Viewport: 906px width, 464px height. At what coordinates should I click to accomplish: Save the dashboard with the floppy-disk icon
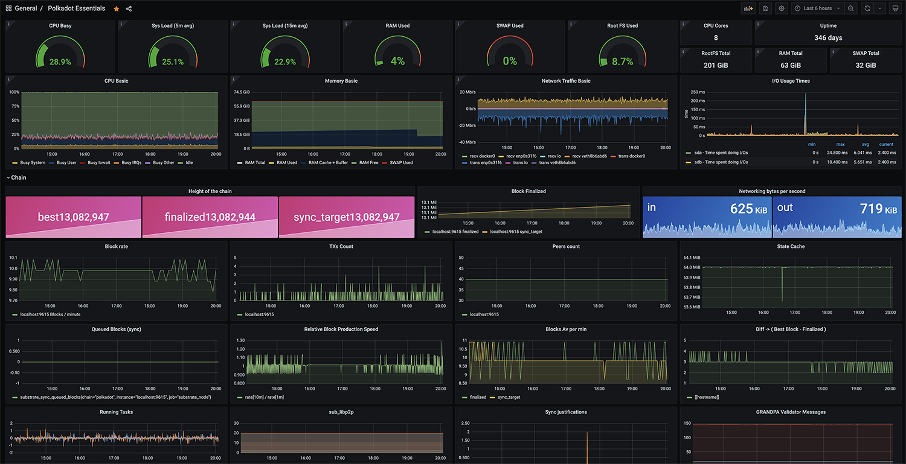click(x=765, y=8)
